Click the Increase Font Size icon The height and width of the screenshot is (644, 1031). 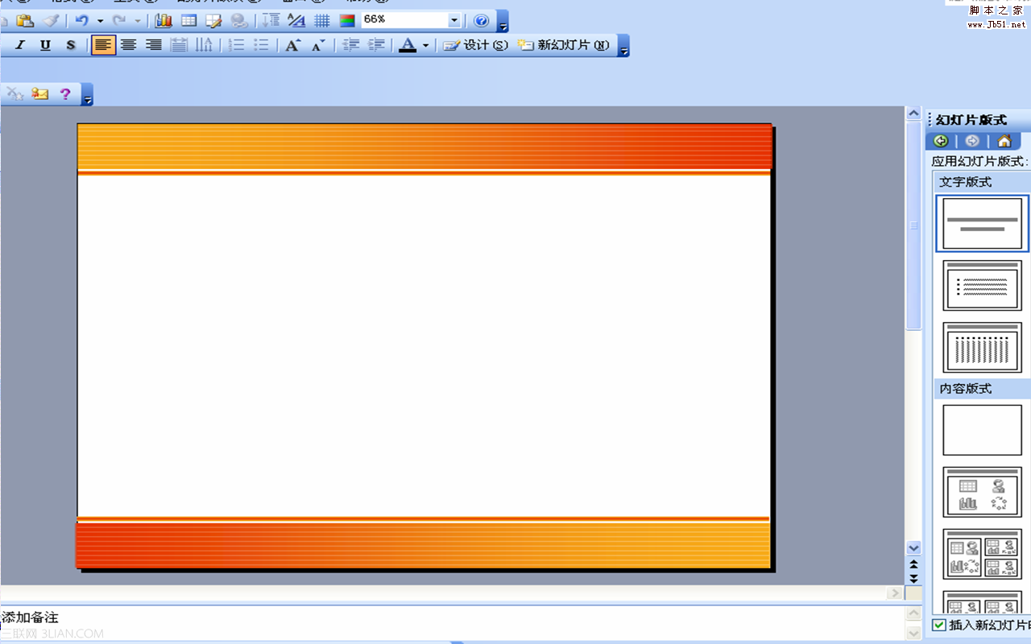click(292, 46)
